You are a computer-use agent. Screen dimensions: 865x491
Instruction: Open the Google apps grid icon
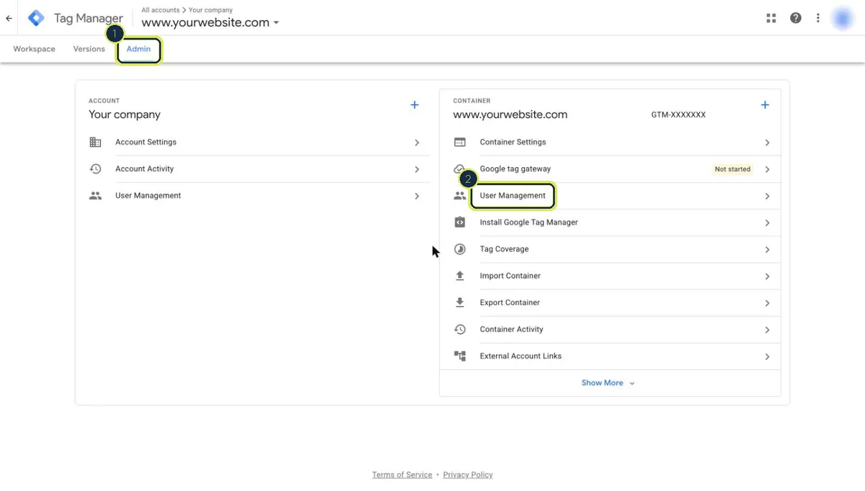pos(771,18)
